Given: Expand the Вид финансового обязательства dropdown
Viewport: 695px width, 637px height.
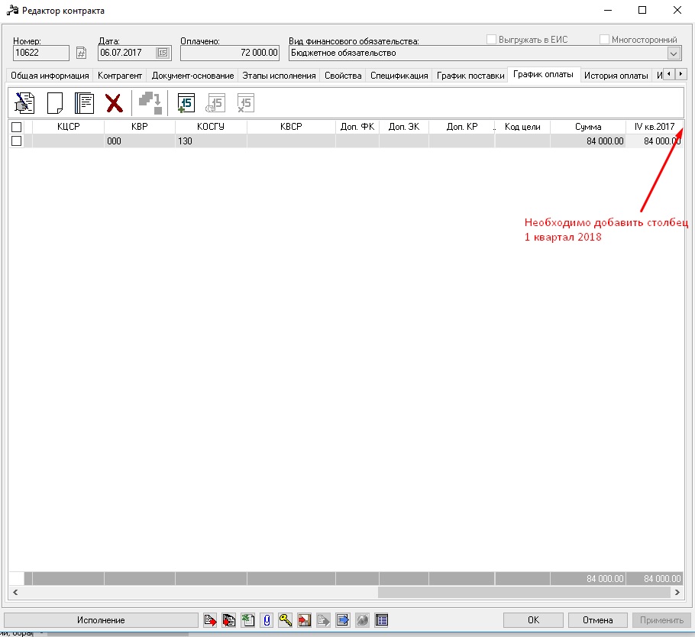Looking at the screenshot, I should (x=673, y=53).
